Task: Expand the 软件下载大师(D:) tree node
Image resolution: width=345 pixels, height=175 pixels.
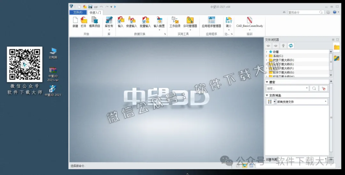Action: [267, 60]
